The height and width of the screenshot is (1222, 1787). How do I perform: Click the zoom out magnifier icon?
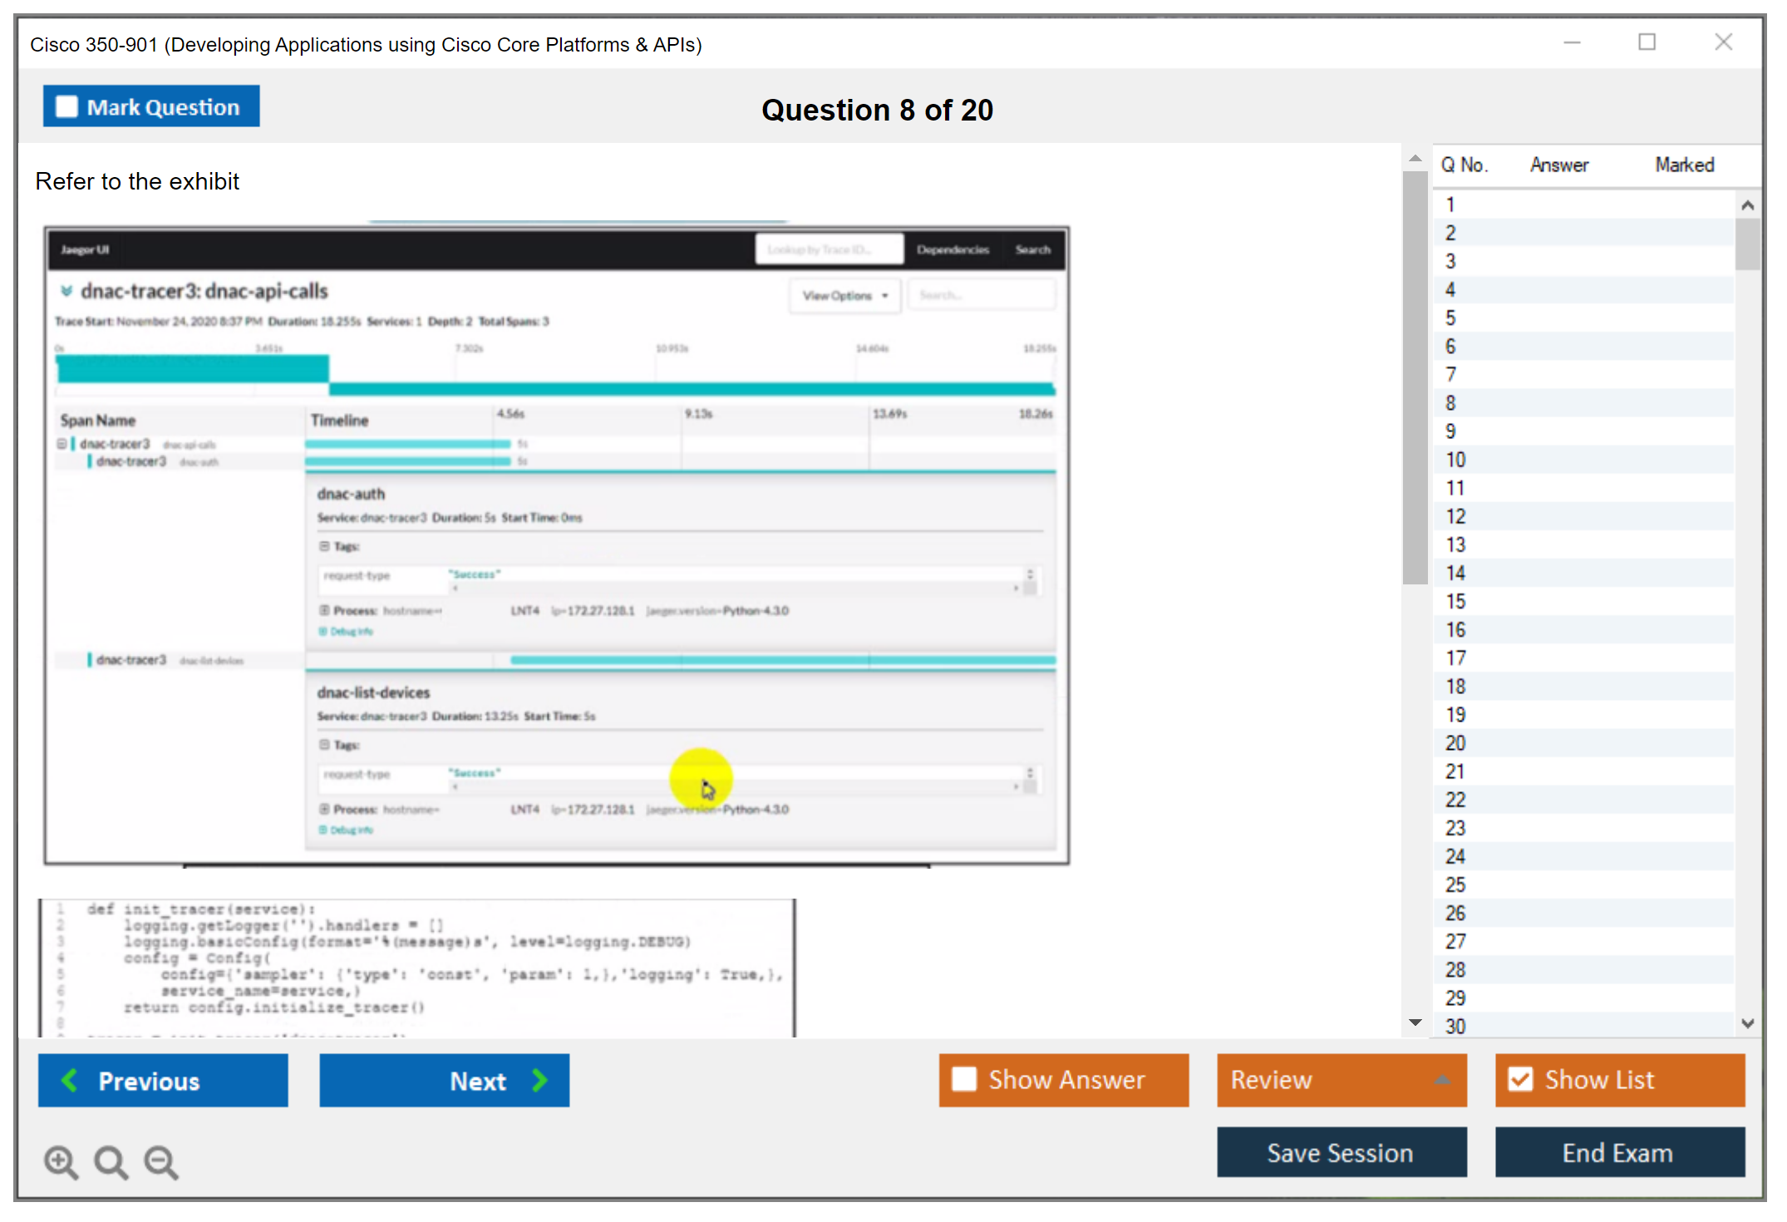(161, 1161)
